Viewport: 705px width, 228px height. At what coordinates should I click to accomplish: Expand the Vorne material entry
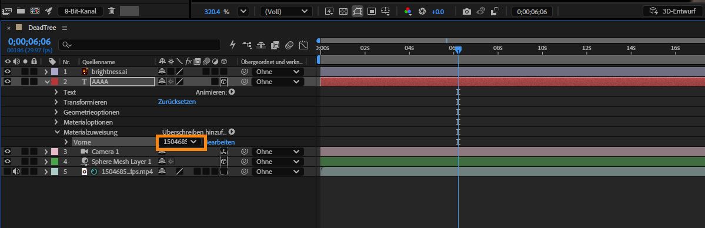click(66, 142)
